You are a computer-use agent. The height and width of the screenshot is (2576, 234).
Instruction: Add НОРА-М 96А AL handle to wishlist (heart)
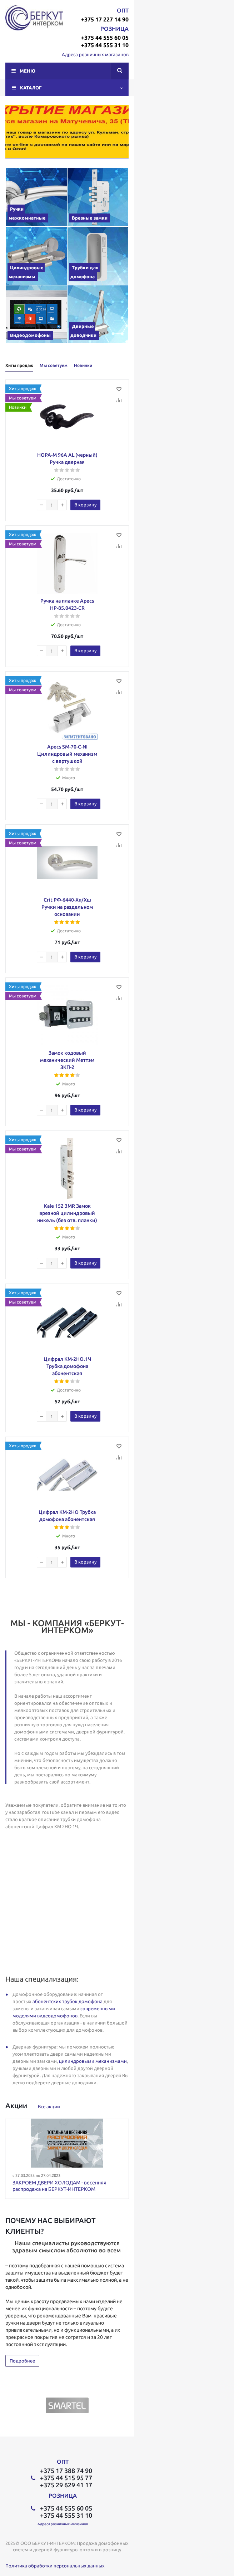[x=119, y=389]
